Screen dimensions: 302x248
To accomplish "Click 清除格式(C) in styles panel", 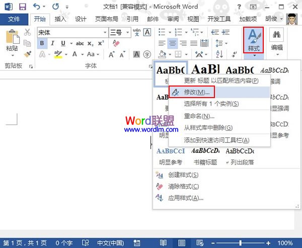I will 183,186.
